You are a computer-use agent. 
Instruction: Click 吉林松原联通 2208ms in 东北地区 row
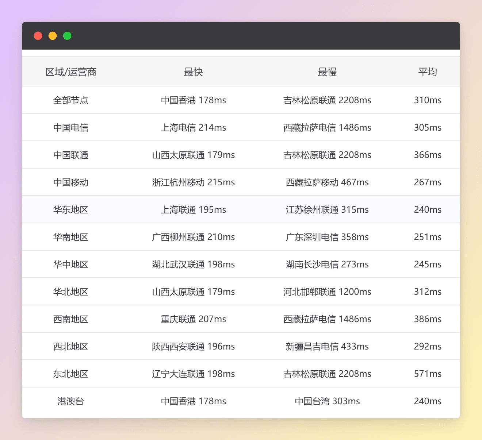pos(327,374)
